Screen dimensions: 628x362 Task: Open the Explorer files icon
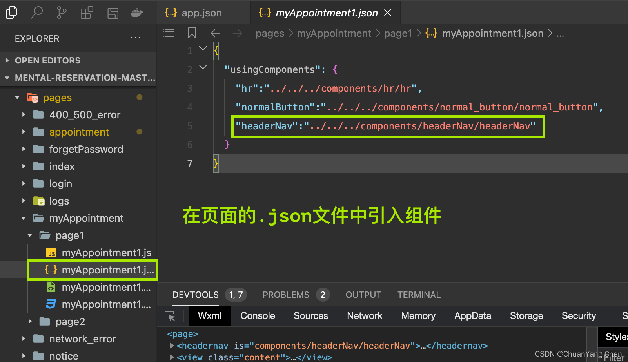11,13
